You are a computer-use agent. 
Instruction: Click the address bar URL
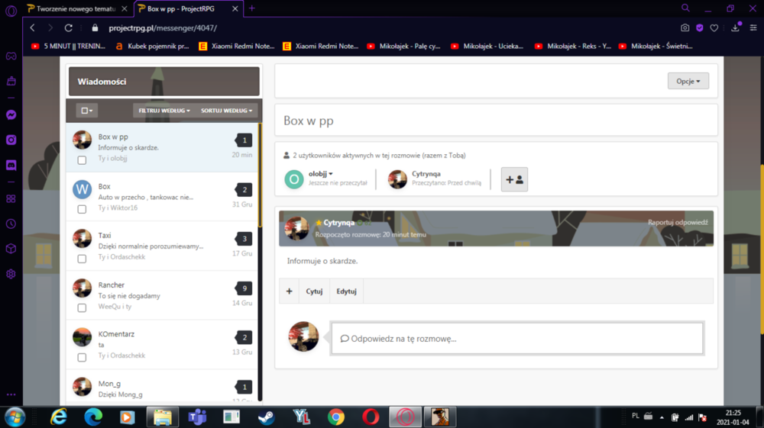[163, 27]
